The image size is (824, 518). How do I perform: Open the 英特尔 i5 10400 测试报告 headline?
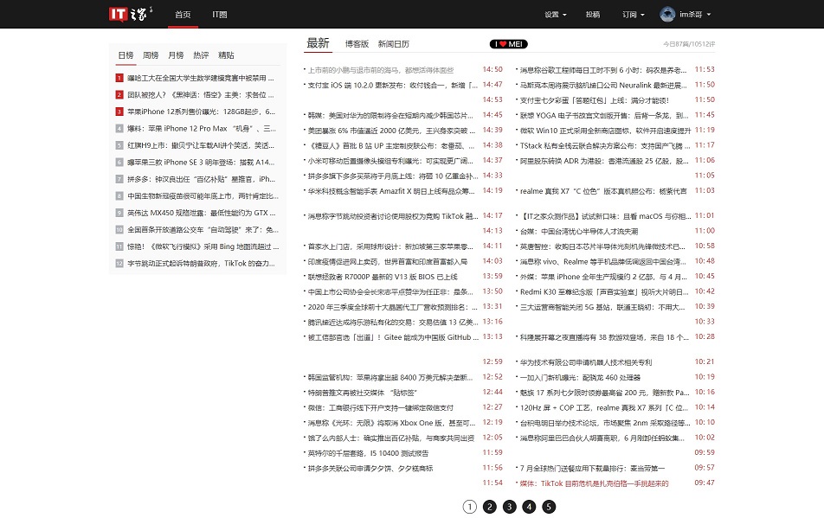coord(369,453)
